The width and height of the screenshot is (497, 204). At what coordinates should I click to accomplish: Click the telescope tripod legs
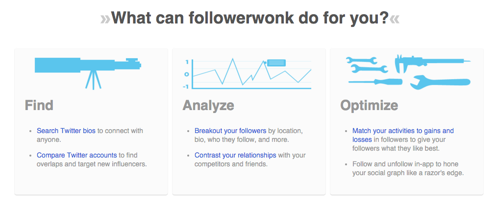pos(93,80)
